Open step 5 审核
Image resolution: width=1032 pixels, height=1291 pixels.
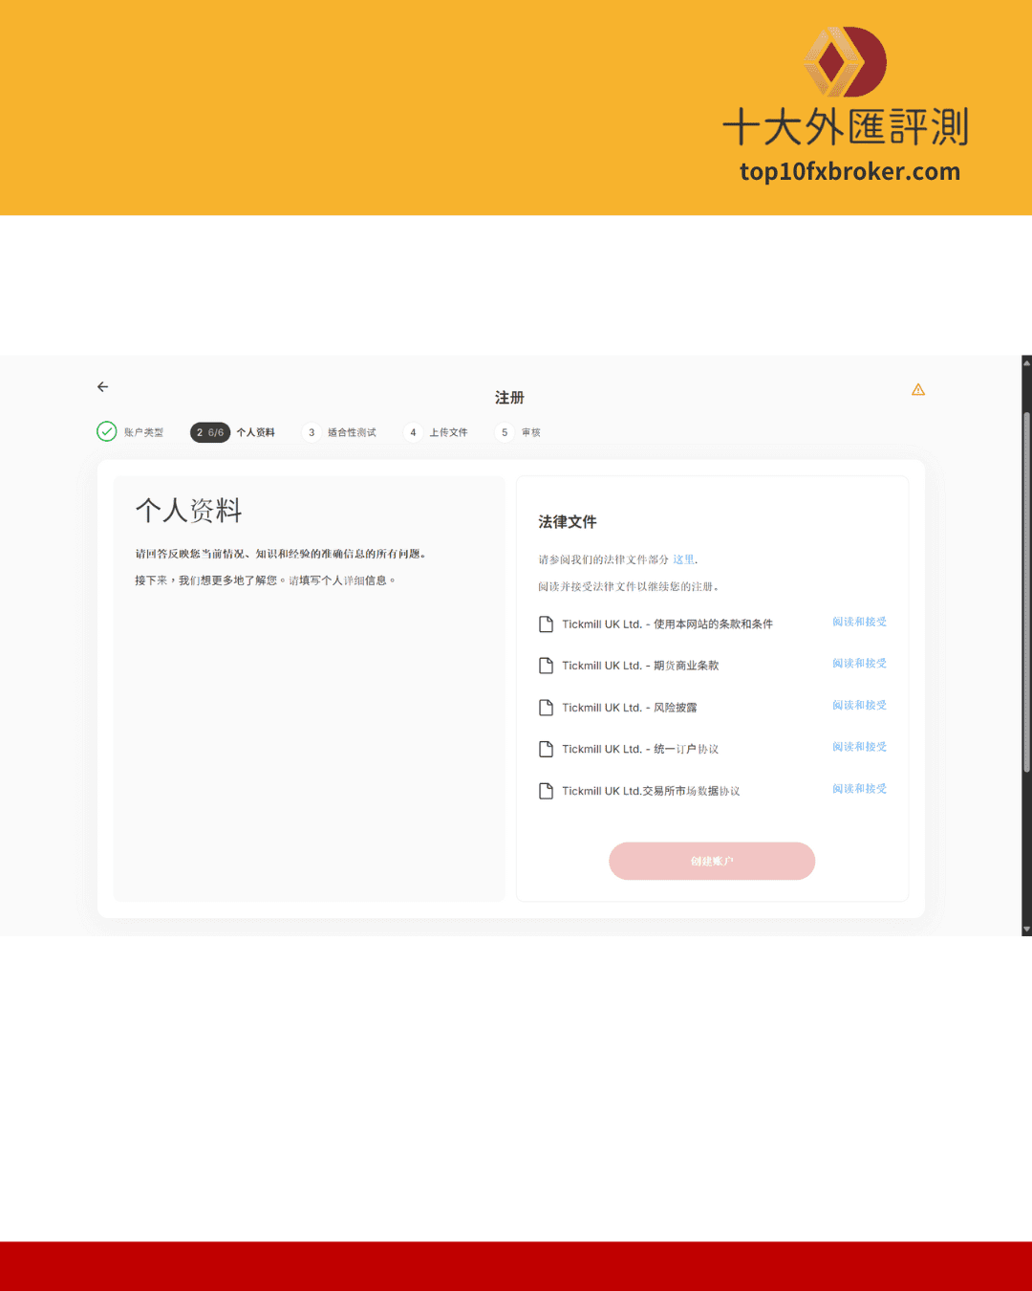(521, 432)
